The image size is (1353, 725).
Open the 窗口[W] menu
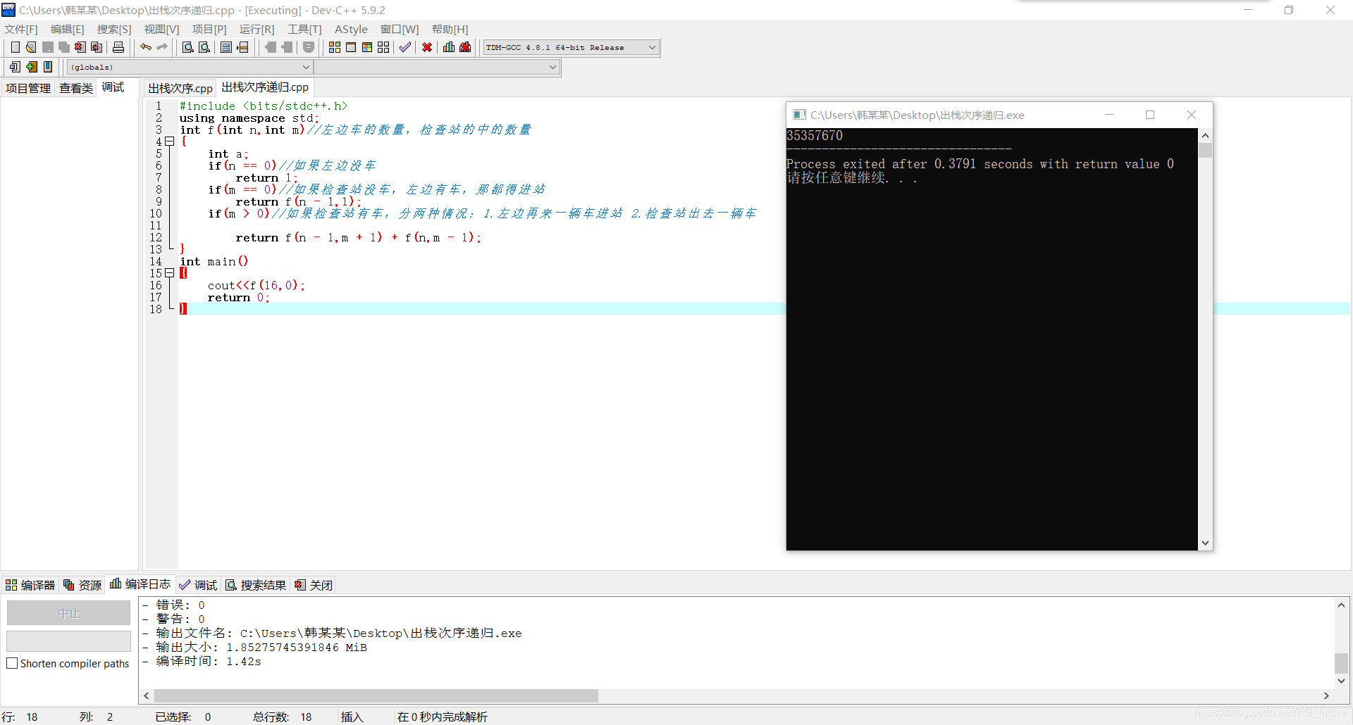tap(400, 29)
